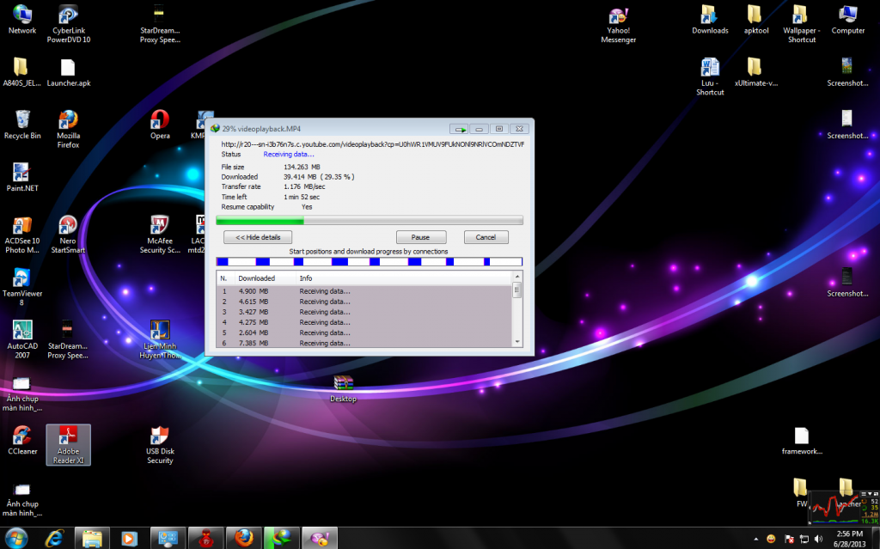Click the blue connections progress bar
Image resolution: width=880 pixels, height=549 pixels.
pos(370,261)
